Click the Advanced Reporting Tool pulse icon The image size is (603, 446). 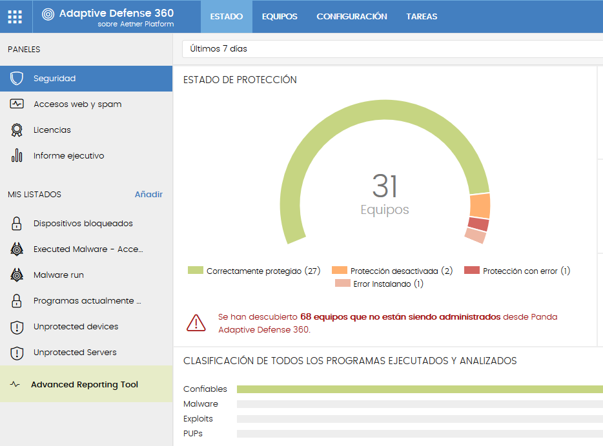pos(15,384)
